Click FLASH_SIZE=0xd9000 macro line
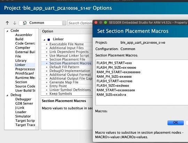This screenshot has height=143, width=188. (113, 86)
